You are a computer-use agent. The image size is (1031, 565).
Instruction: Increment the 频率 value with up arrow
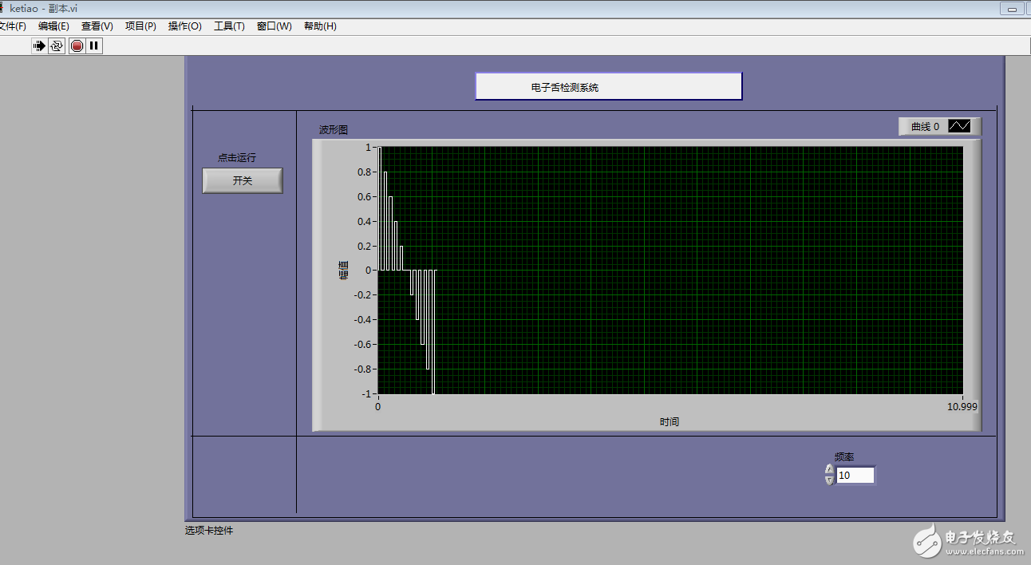(x=830, y=470)
